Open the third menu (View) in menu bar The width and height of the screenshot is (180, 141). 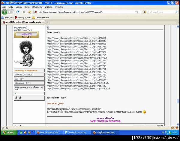point(19,7)
